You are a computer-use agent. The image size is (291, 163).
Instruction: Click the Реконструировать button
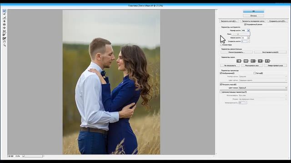(x=236, y=53)
